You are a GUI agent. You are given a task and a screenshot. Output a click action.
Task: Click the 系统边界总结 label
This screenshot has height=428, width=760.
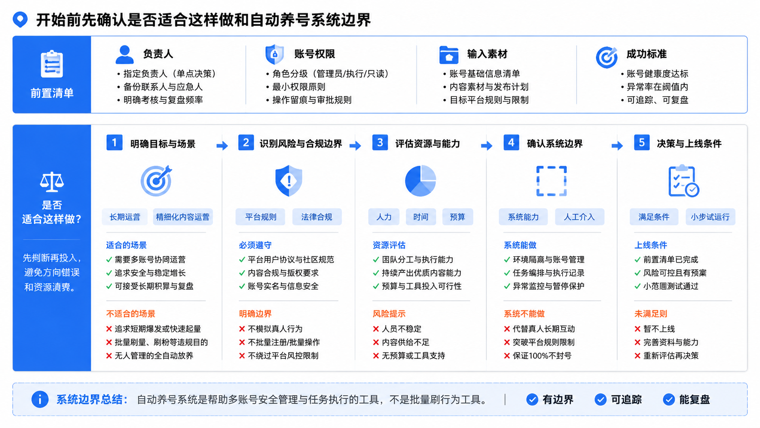pos(92,399)
